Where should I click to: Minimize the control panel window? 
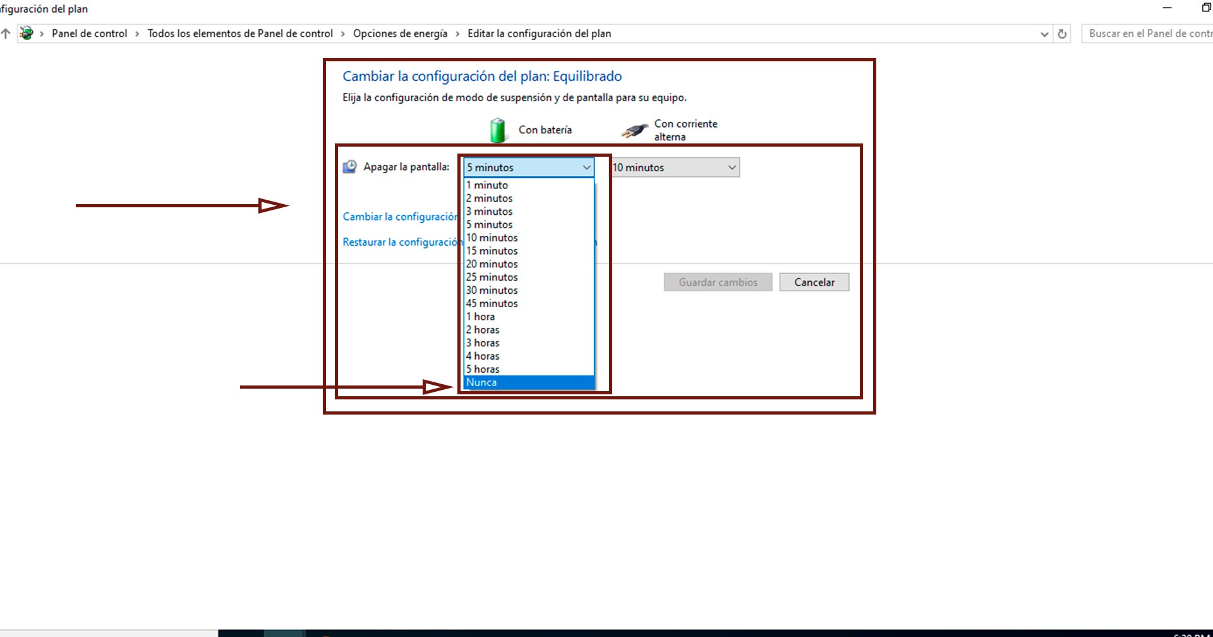pos(1167,8)
